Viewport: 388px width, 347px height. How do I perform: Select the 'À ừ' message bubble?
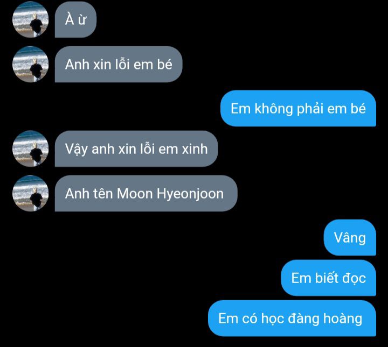pyautogui.click(x=75, y=19)
